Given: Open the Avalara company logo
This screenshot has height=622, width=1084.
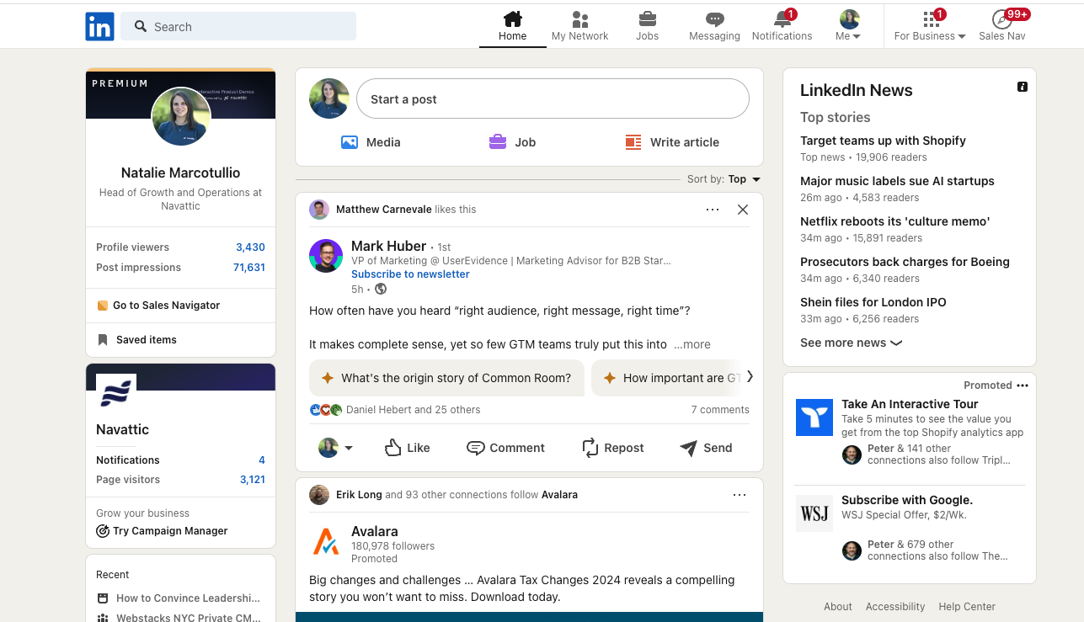Looking at the screenshot, I should click(x=326, y=541).
